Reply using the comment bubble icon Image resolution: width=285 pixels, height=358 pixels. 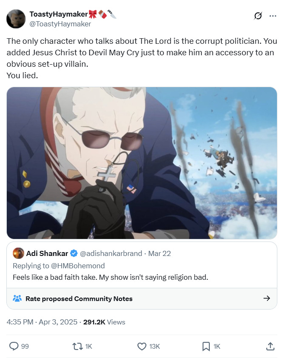(x=14, y=346)
